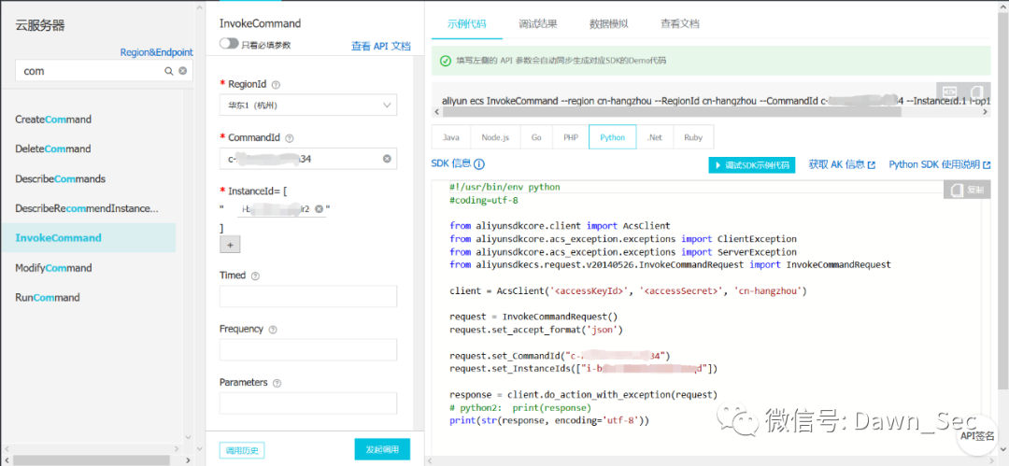Screen dimensions: 1009x466
Task: Open Python SDK 使用说明 link
Action: (940, 164)
